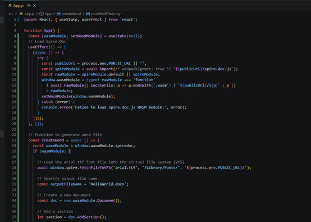Select modifiedFileArray in breadcrumb

tap(106, 14)
